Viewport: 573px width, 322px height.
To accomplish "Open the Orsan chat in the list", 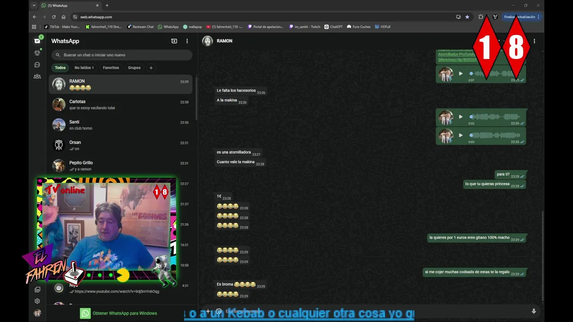I will pyautogui.click(x=120, y=145).
